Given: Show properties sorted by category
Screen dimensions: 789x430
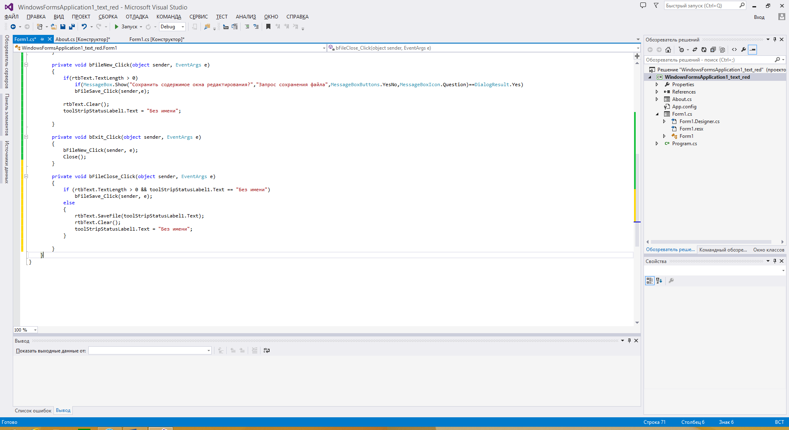Looking at the screenshot, I should click(x=650, y=281).
